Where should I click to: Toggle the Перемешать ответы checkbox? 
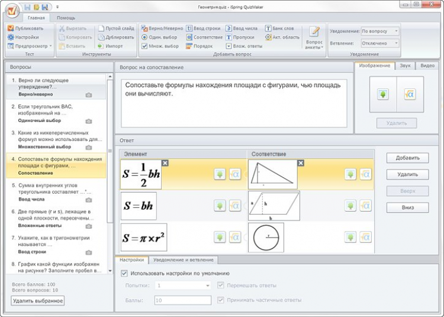(221, 286)
